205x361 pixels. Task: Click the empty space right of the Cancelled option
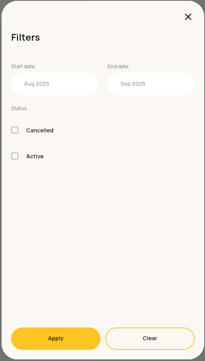[x=124, y=130]
